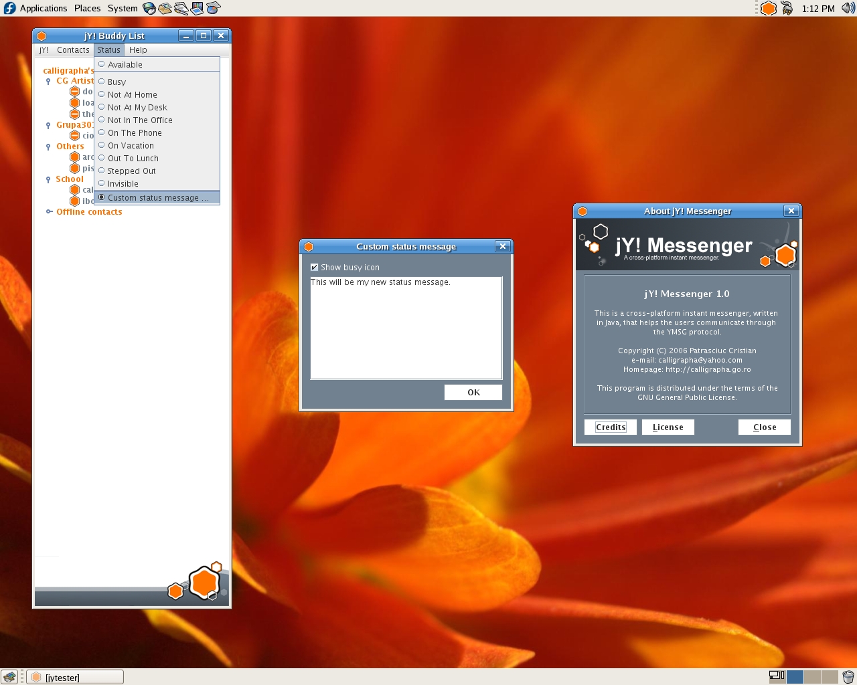Viewport: 857px width, 685px height.
Task: Click 'Copyright (C) 2006 Patrasciuc Cristian' text
Action: point(687,351)
